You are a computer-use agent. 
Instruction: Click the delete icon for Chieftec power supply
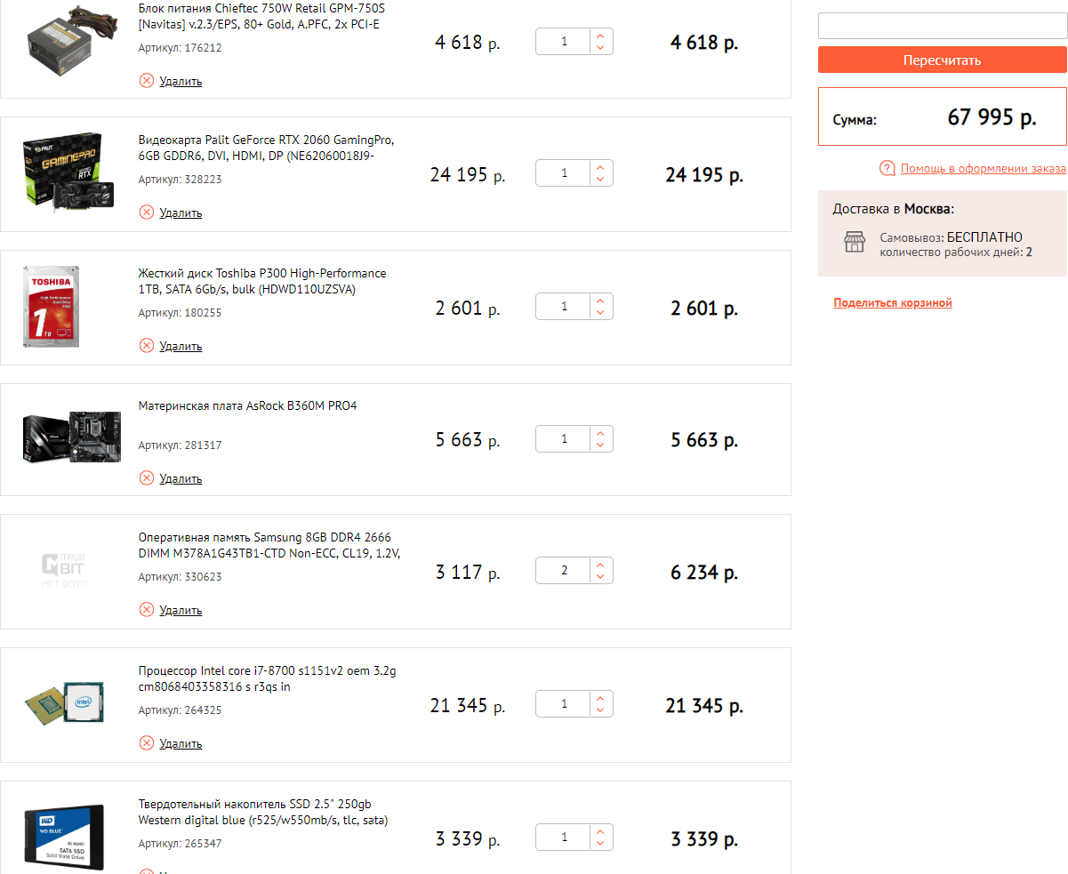(x=147, y=81)
